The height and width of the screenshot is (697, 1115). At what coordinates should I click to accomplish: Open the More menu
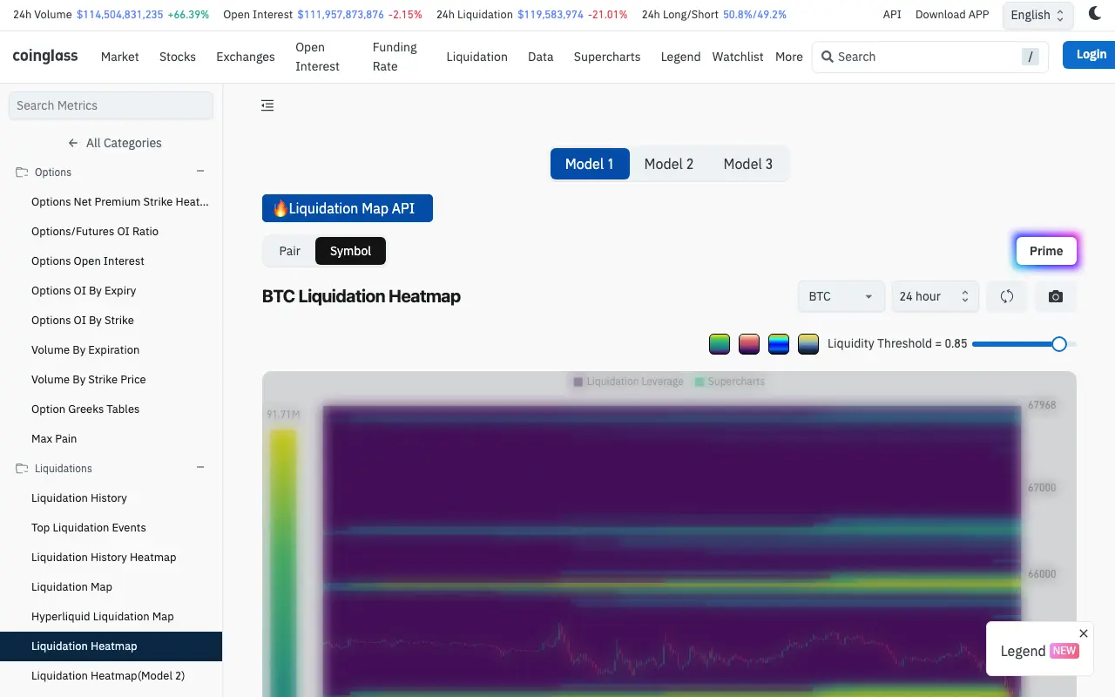click(789, 57)
